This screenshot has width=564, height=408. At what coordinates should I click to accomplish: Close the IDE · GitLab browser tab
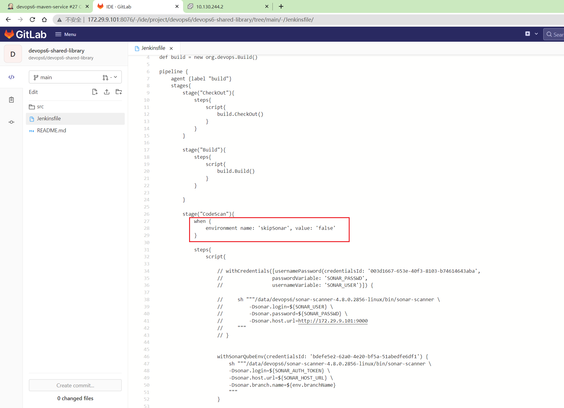pos(177,6)
